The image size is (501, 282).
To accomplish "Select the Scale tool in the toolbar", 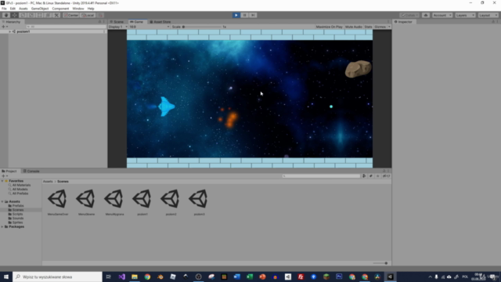I will click(31, 15).
